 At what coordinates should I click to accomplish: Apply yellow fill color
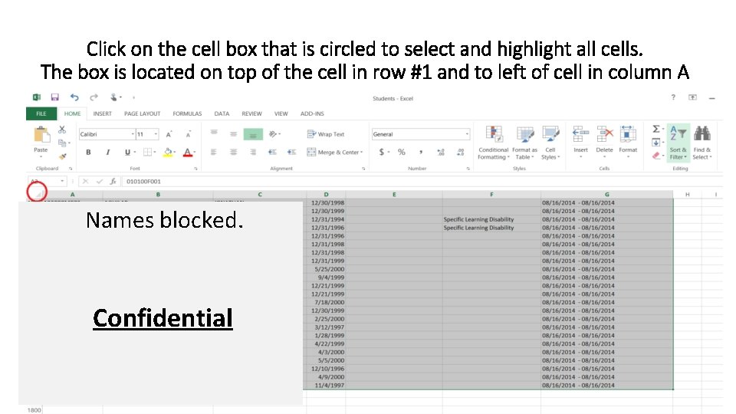point(168,152)
